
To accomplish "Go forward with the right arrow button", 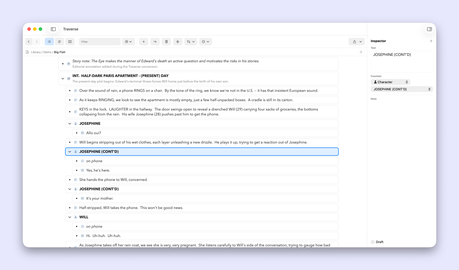I will click(37, 42).
